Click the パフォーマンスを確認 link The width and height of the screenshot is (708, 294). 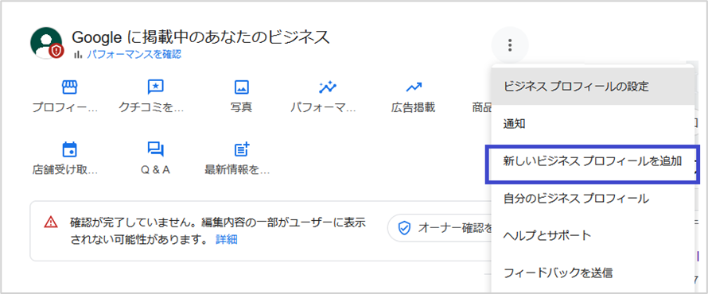[x=134, y=55]
